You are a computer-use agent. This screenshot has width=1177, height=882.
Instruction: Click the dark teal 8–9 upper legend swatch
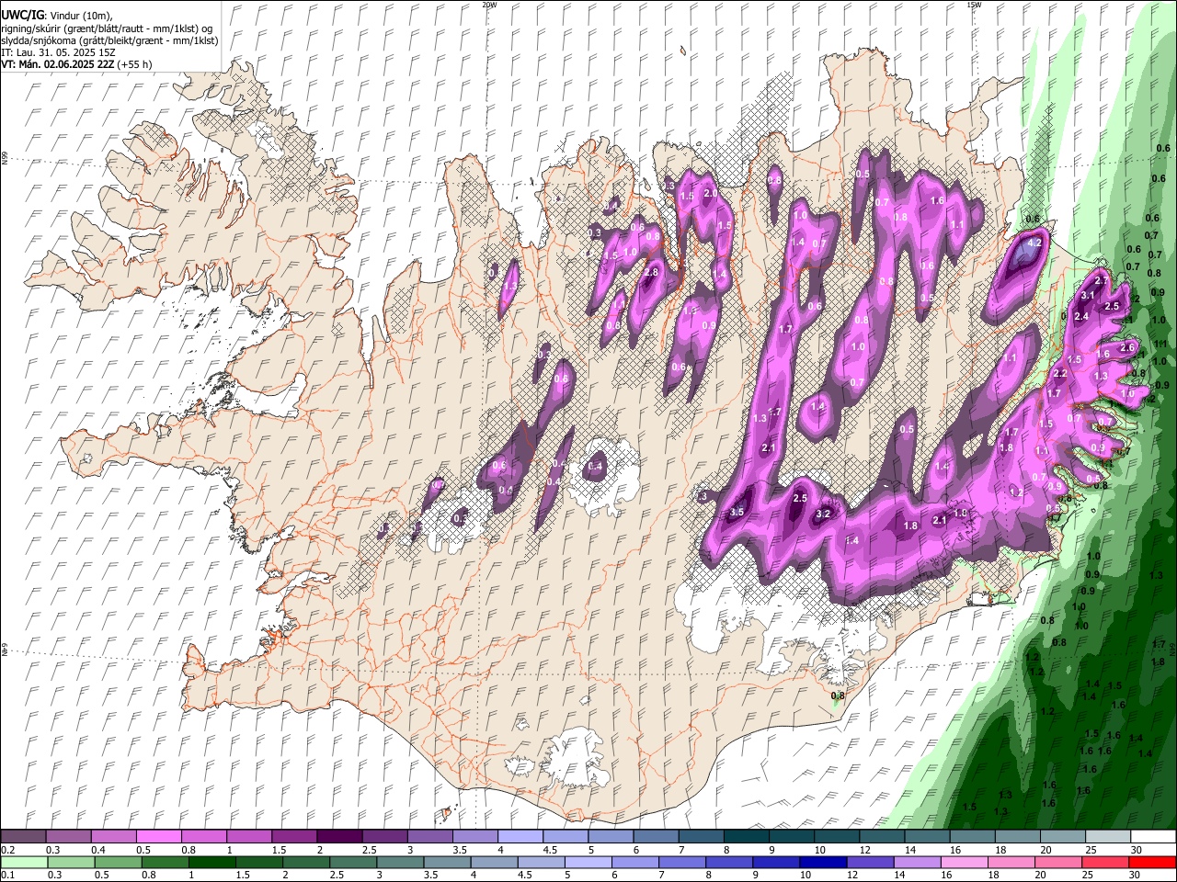coord(747,837)
